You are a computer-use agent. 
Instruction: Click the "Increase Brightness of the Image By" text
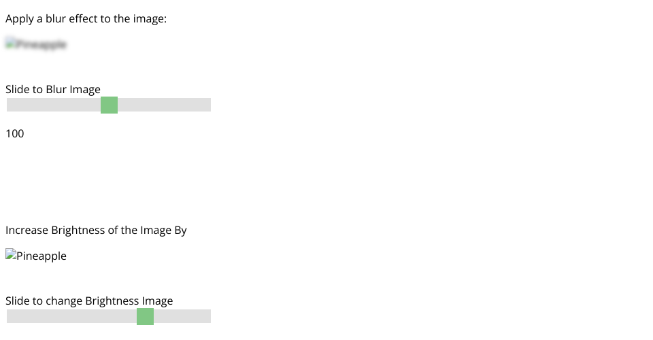[96, 230]
